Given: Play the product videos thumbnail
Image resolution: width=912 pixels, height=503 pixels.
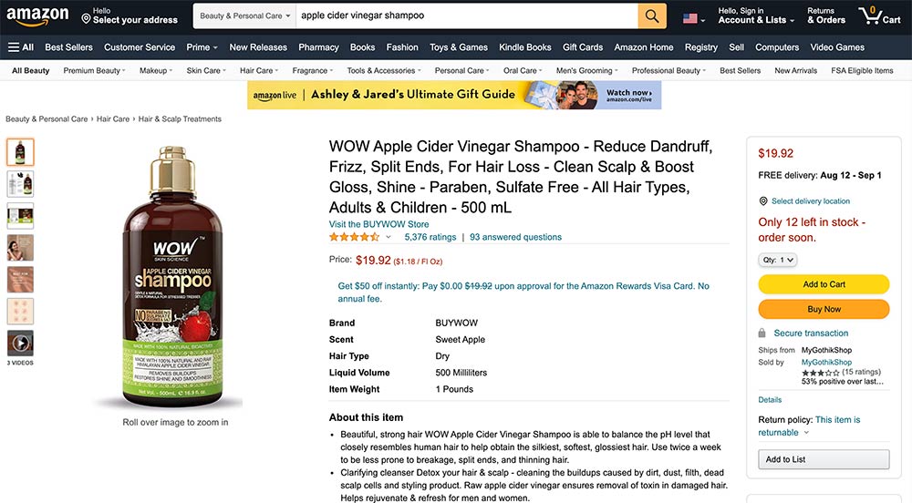Looking at the screenshot, I should (x=20, y=343).
